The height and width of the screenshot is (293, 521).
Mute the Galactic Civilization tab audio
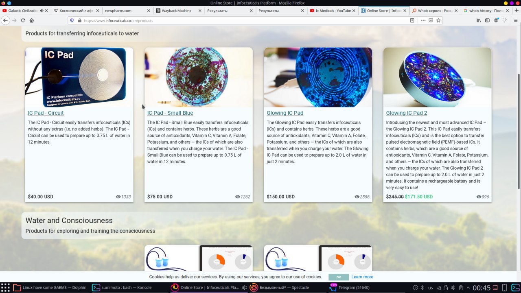[42, 11]
